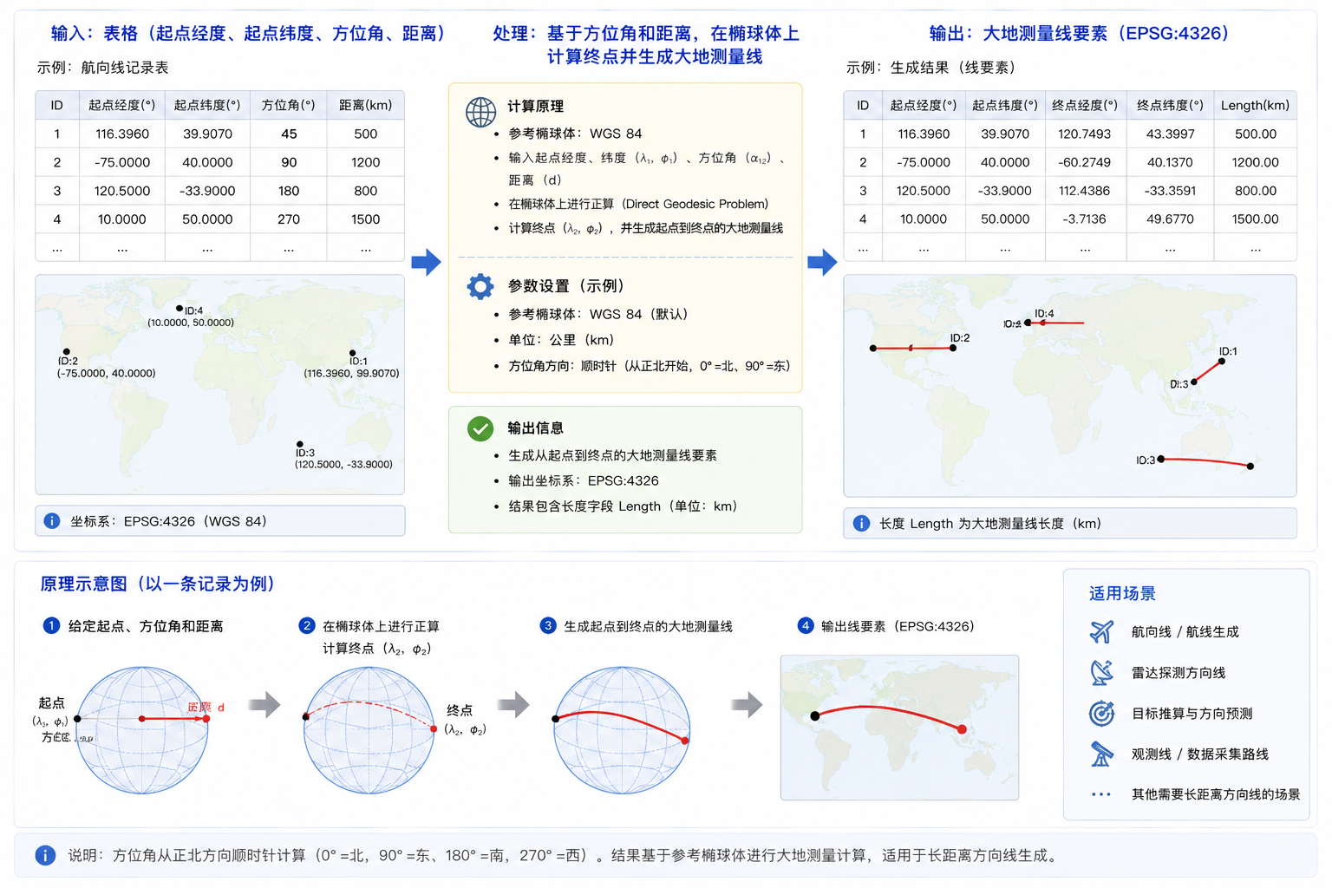The image size is (1332, 888).
Task: Select the Length value 1500.00
Action: (1255, 219)
